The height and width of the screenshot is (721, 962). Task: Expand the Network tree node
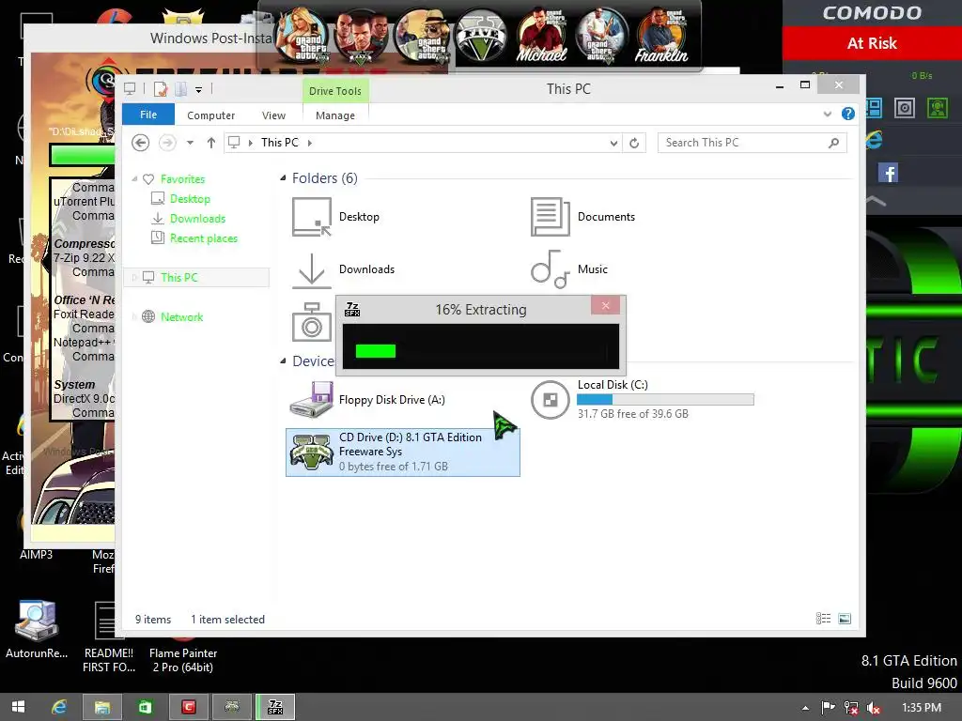tap(133, 317)
